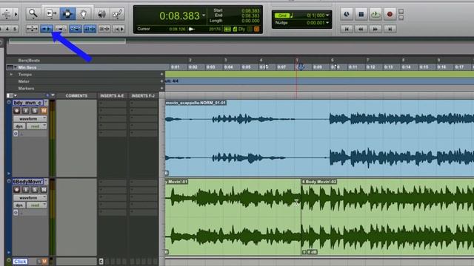Select the COMMENTS column header
The height and width of the screenshot is (266, 474).
pos(76,95)
